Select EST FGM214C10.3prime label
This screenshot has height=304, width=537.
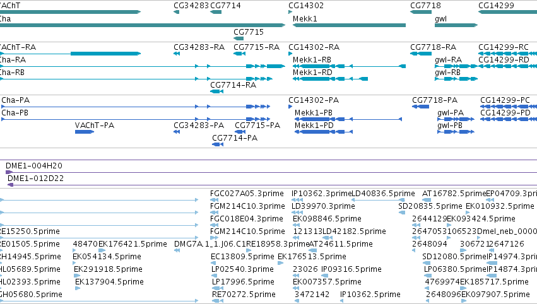pos(247,206)
